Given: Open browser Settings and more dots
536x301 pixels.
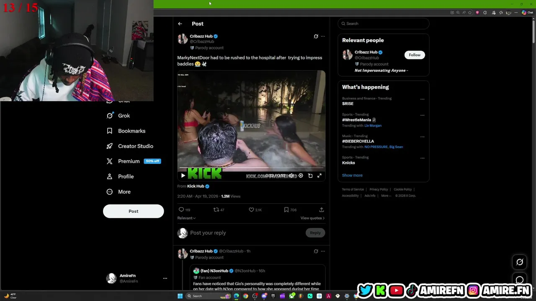Looking at the screenshot, I should [x=516, y=13].
